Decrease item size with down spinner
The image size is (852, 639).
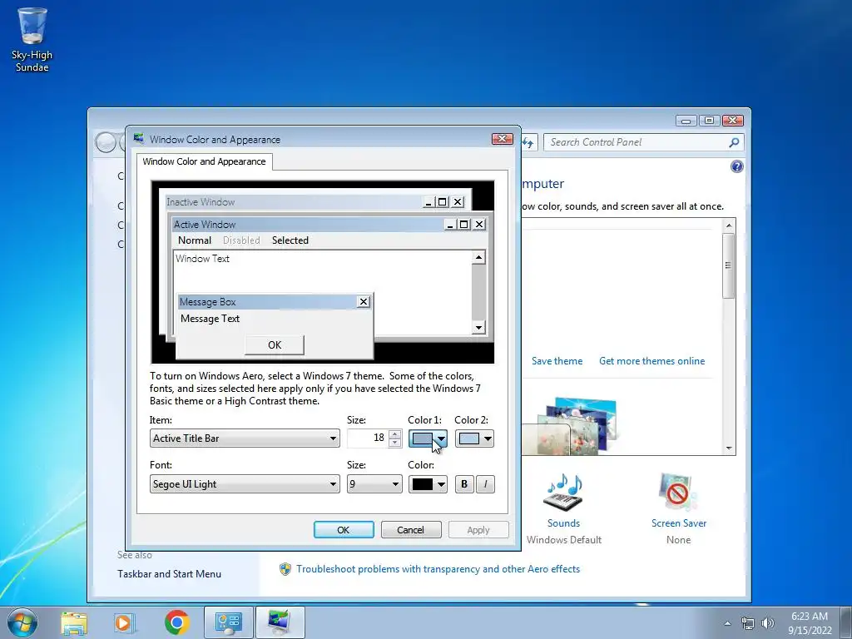click(395, 443)
